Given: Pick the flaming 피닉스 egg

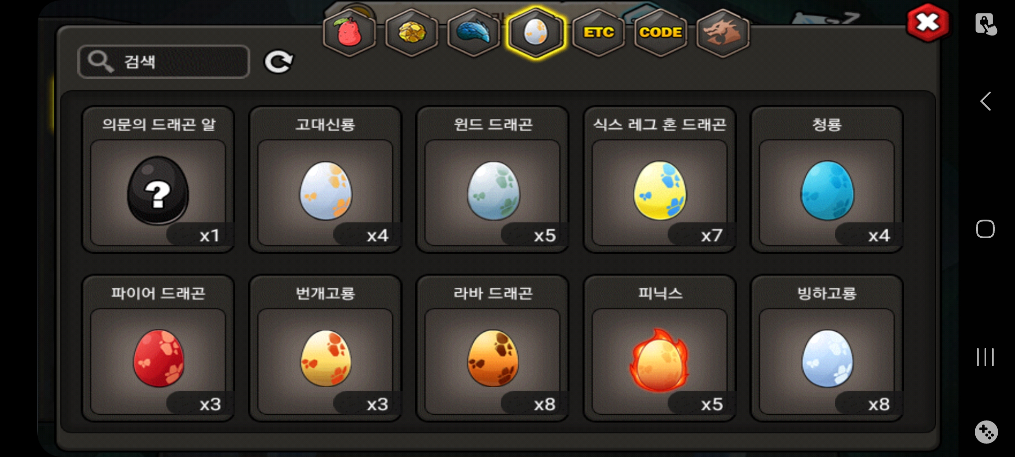Looking at the screenshot, I should [x=660, y=348].
